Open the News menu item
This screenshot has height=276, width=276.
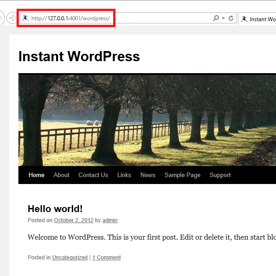[x=148, y=175]
